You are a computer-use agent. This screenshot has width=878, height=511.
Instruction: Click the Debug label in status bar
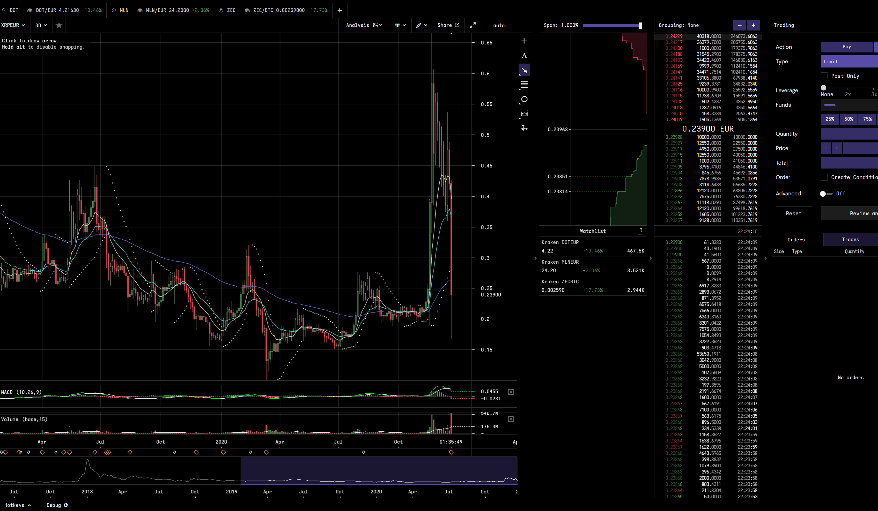tap(54, 505)
